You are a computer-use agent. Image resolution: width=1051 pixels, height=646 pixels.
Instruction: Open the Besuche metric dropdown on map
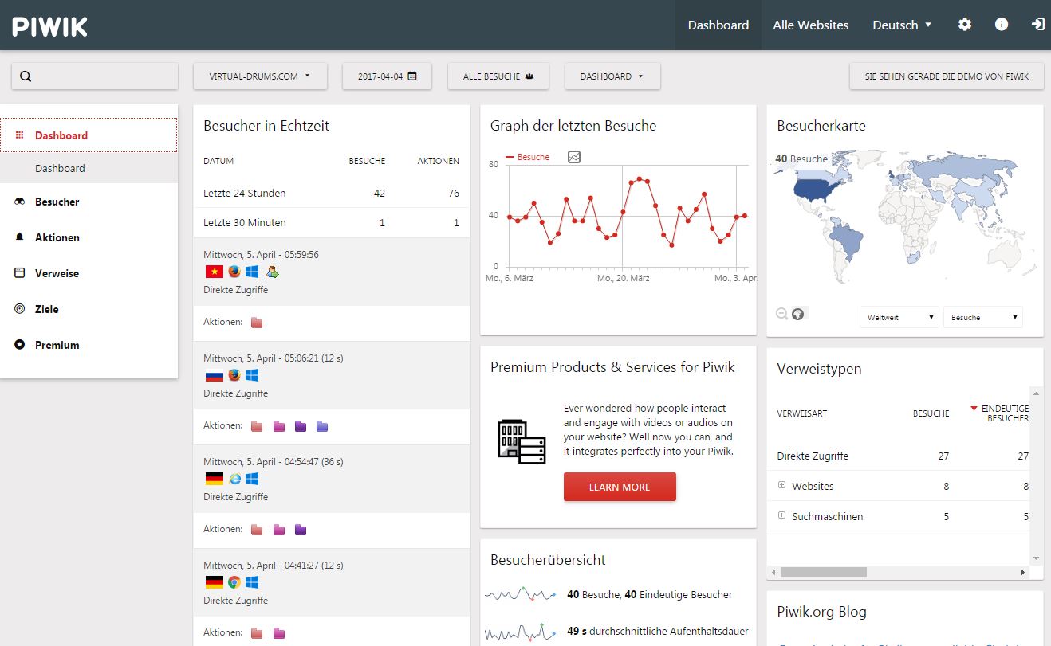[x=982, y=317]
